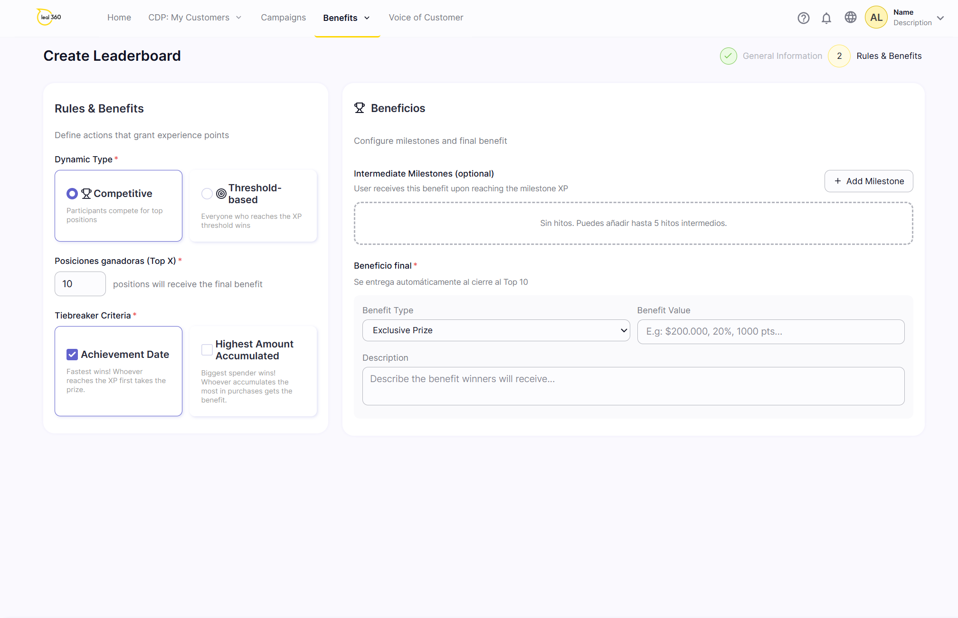Go back to General Information step
This screenshot has width=958, height=618.
782,56
